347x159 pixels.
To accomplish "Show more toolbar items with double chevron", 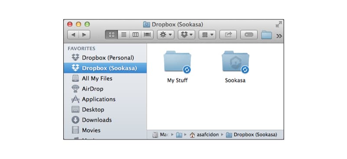I will coord(279,36).
